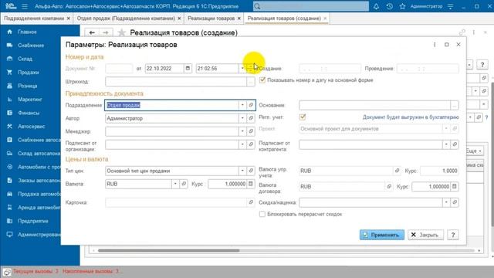This screenshot has width=494, height=278.
Task: Click the dialog help question button
Action: tap(453, 235)
